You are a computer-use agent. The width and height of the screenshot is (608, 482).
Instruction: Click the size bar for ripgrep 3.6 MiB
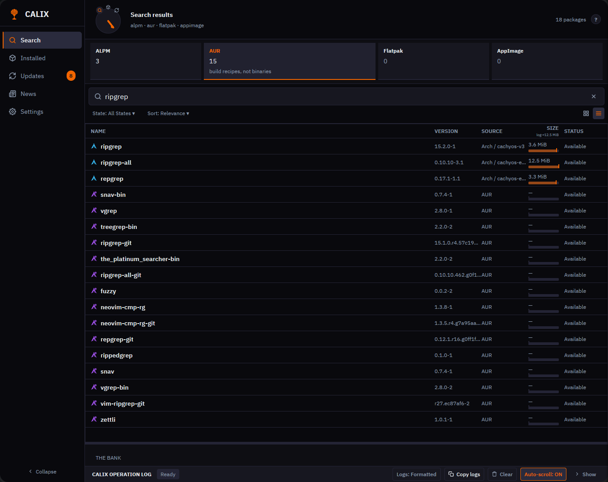click(x=544, y=151)
